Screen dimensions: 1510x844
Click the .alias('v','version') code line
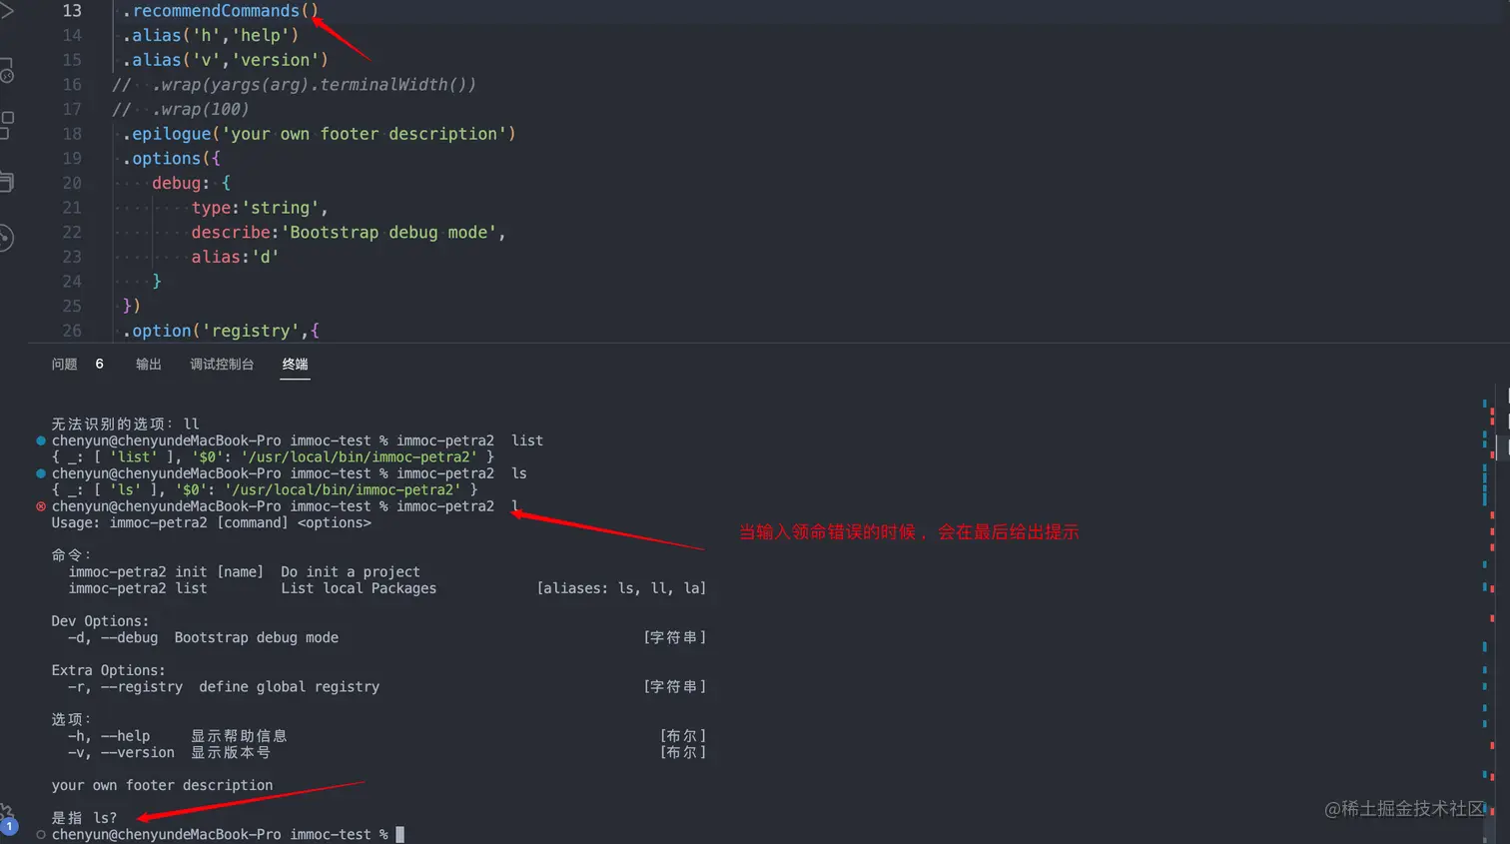click(226, 60)
